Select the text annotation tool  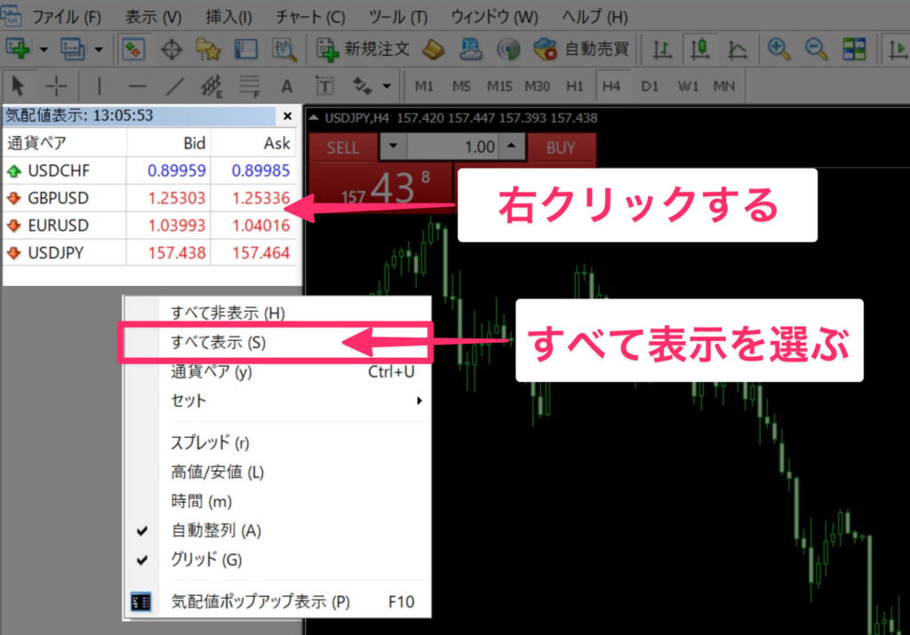(x=286, y=85)
